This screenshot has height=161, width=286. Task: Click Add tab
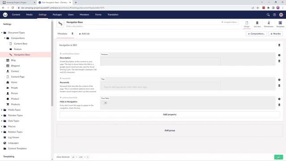point(84,34)
